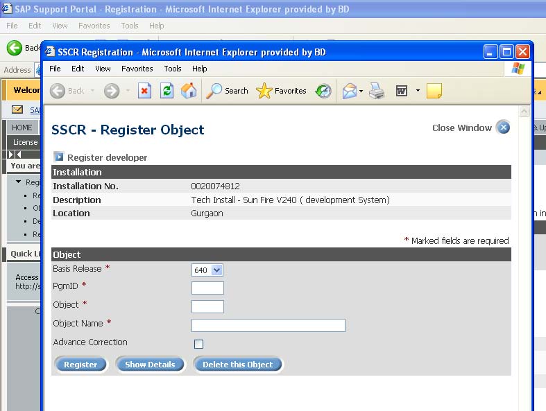The image size is (546, 411).
Task: Click HOME tab in SAP Support Portal
Action: click(x=22, y=128)
